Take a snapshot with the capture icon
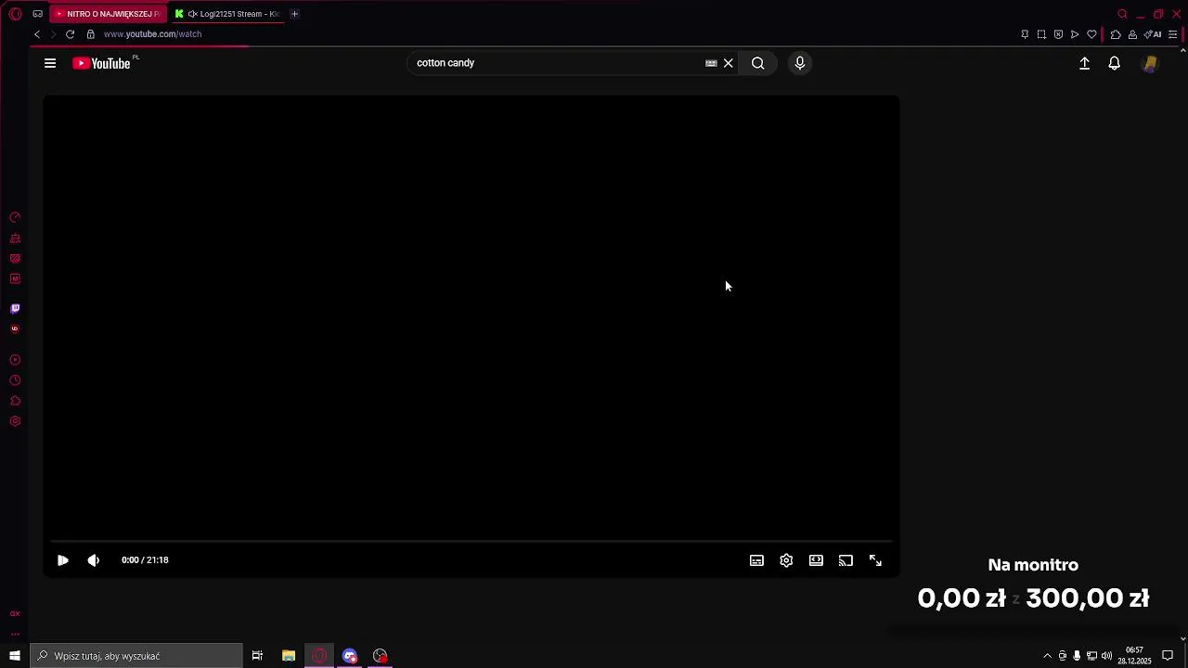The height and width of the screenshot is (668, 1188). 1041,34
